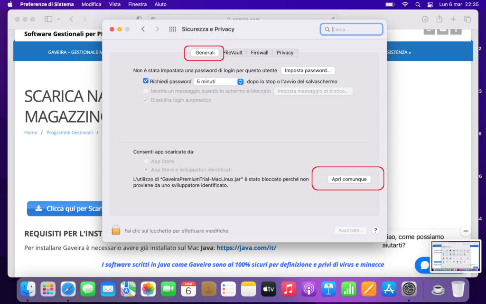Open the Modifica menu
The height and width of the screenshot is (304, 486).
[x=91, y=4]
